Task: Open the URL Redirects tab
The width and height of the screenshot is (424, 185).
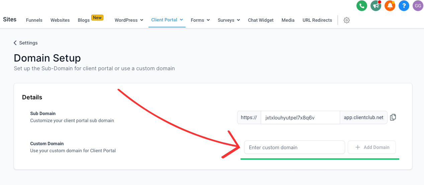Action: pyautogui.click(x=317, y=20)
